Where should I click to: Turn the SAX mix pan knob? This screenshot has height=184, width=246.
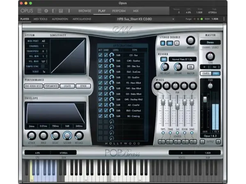[175, 86]
